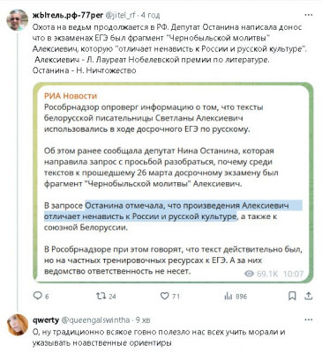This screenshot has height=352, width=322.
Task: Open the more options menu of qwerty reply
Action: pos(308,319)
